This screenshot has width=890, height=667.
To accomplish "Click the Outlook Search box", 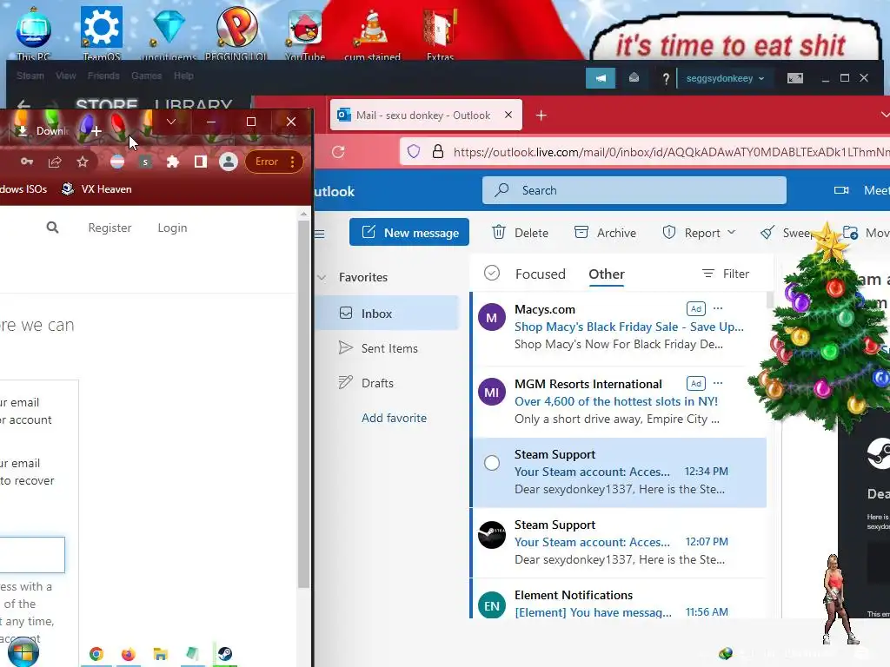I will 634,190.
